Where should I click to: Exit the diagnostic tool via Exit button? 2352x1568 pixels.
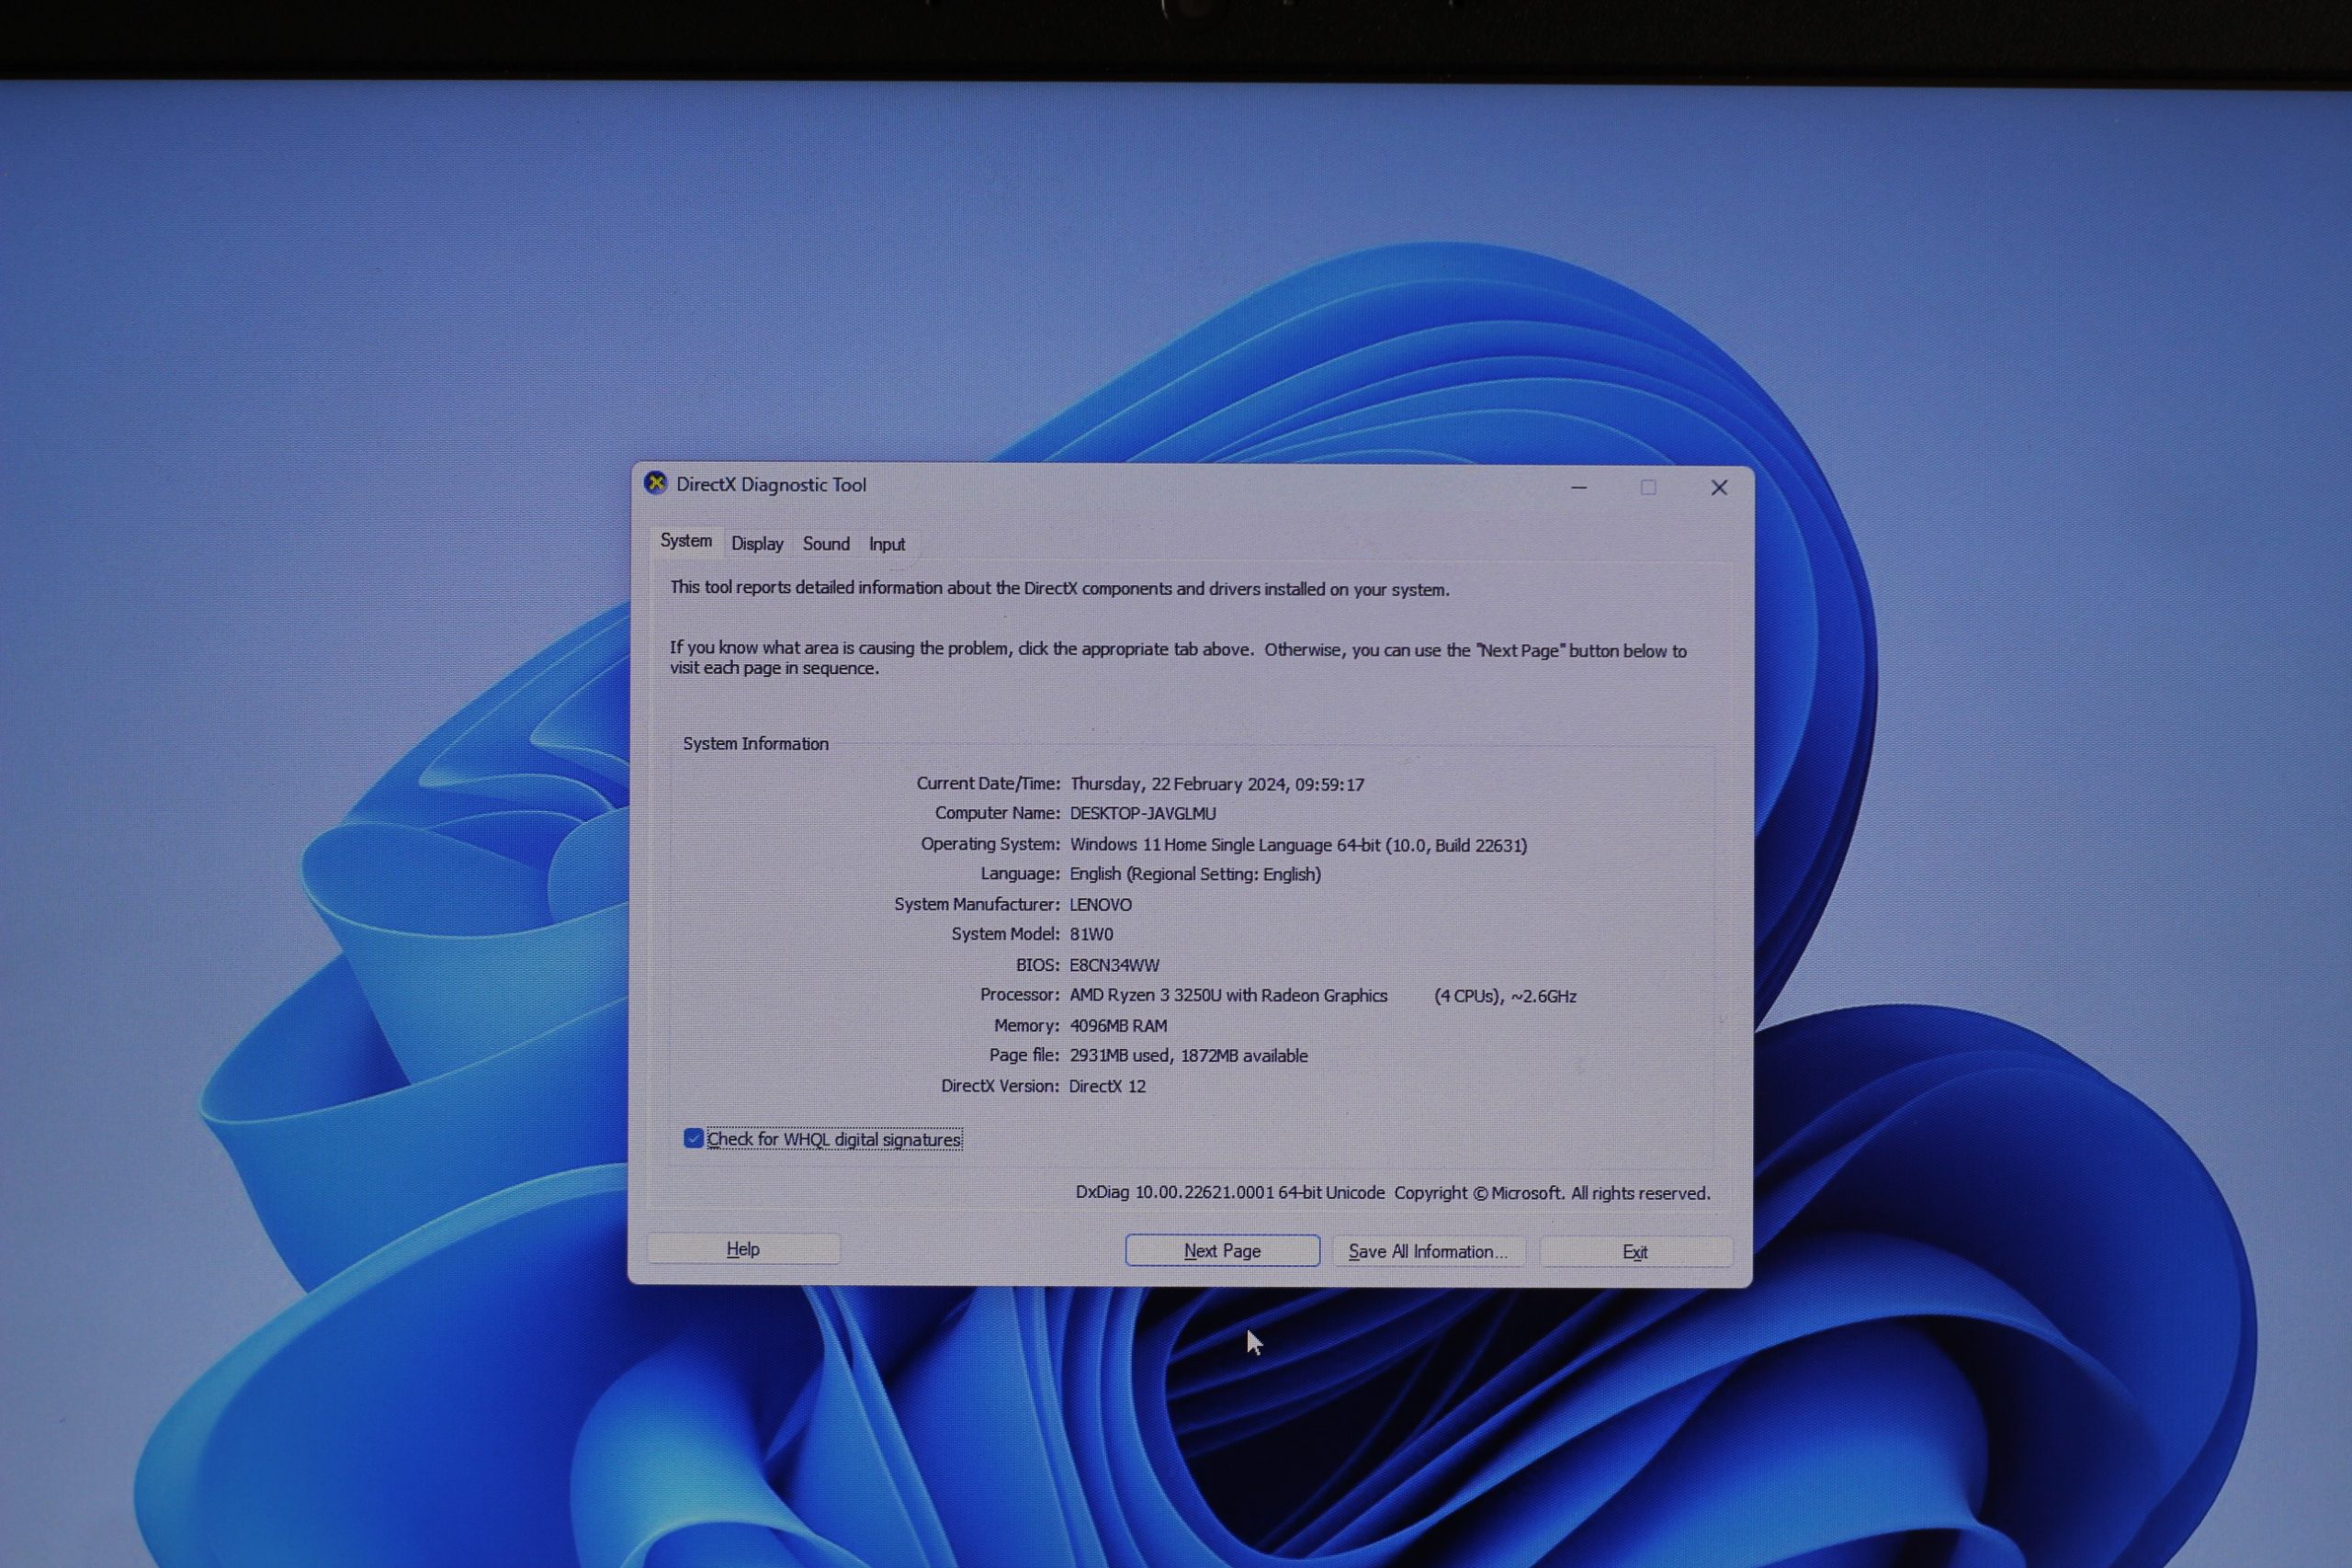[x=1635, y=1252]
